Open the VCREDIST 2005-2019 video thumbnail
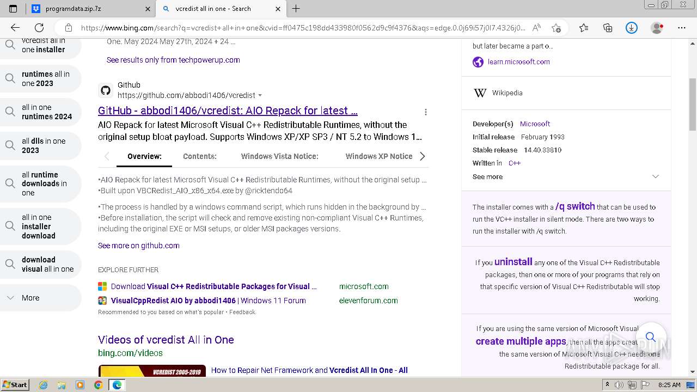 [x=152, y=370]
